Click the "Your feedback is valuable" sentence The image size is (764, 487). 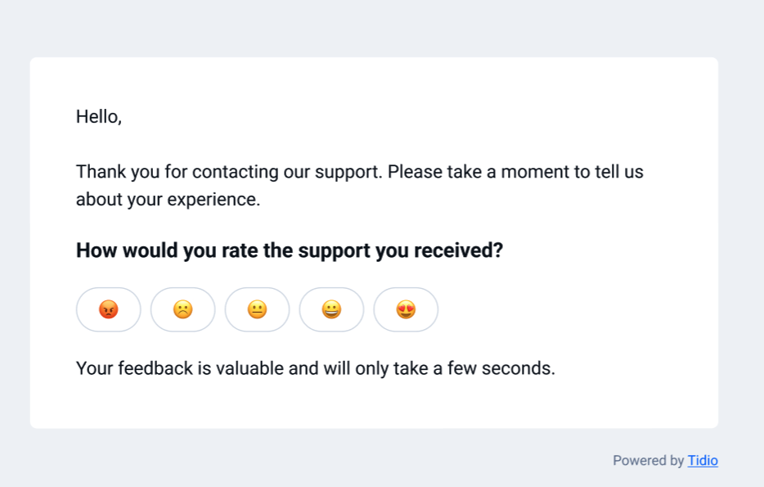point(315,368)
